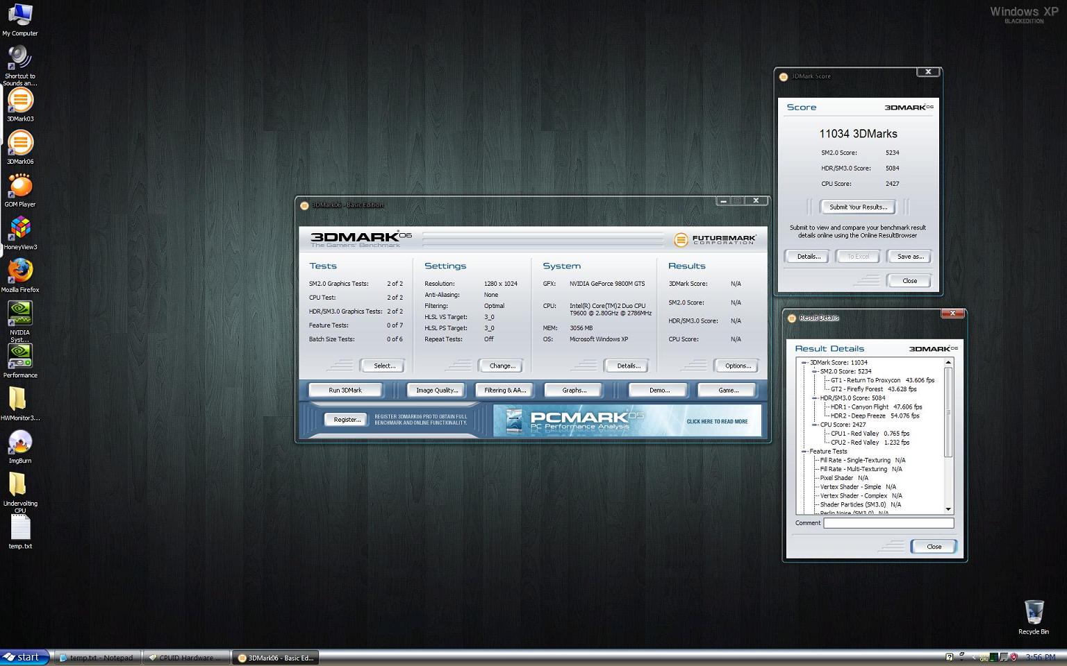
Task: Switch to 3DMark06 Basic Edition taskbar item
Action: [275, 658]
